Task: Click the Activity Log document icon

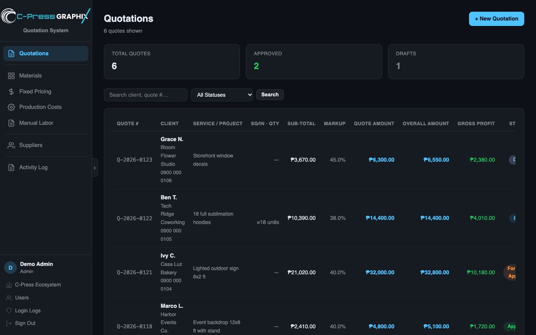Action: (11, 167)
